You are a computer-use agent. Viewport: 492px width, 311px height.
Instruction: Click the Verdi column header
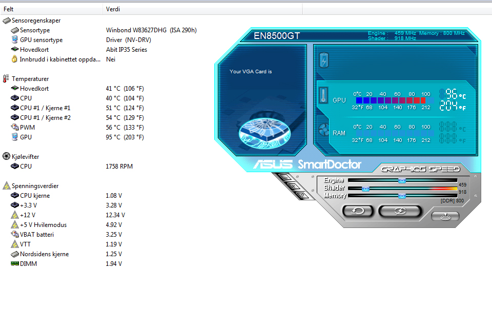[x=202, y=9]
